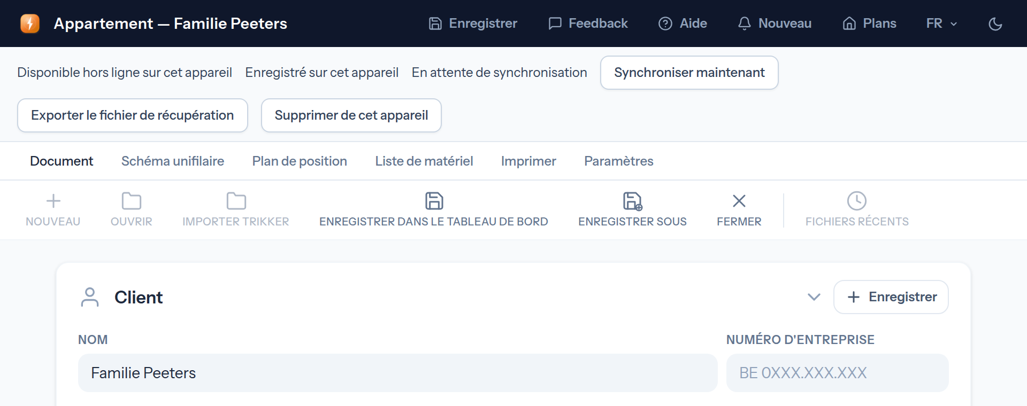Click the Nouveau plus toolbar icon
This screenshot has width=1027, height=406.
(x=53, y=201)
